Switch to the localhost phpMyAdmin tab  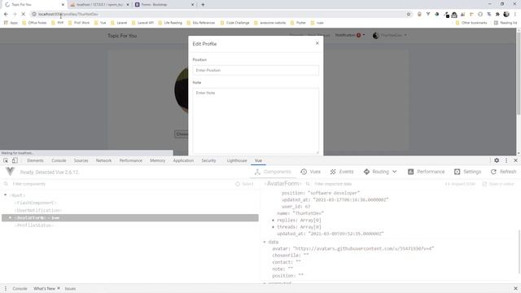(99, 5)
